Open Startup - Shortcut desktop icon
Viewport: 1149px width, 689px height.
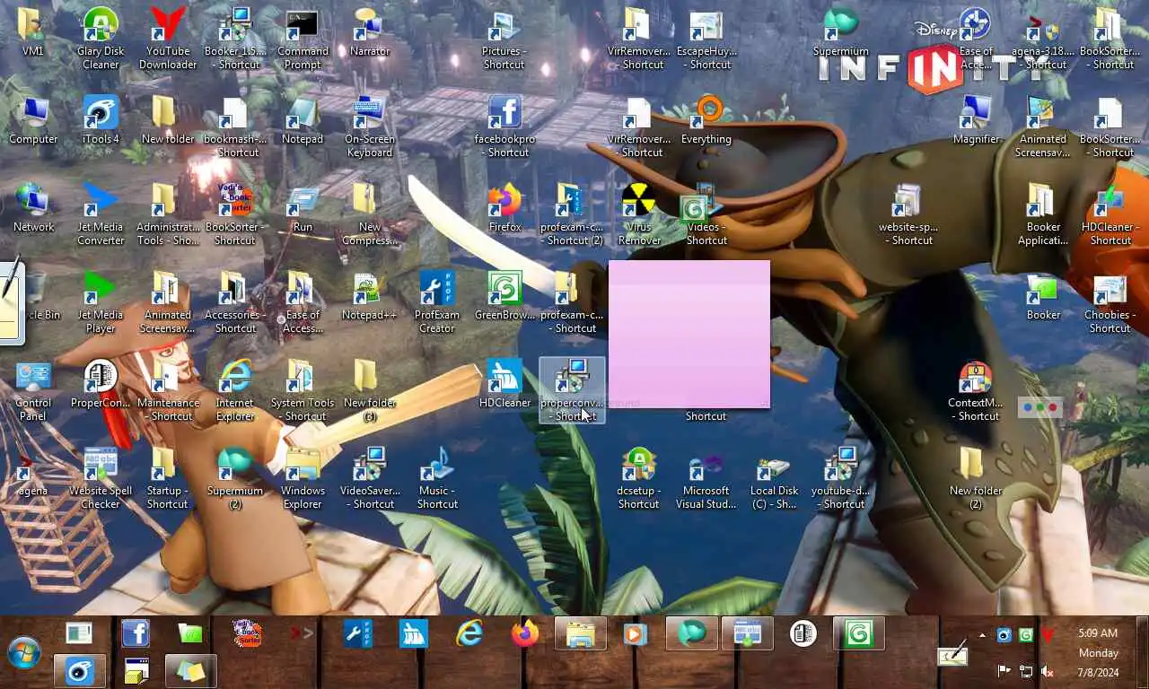pos(168,478)
